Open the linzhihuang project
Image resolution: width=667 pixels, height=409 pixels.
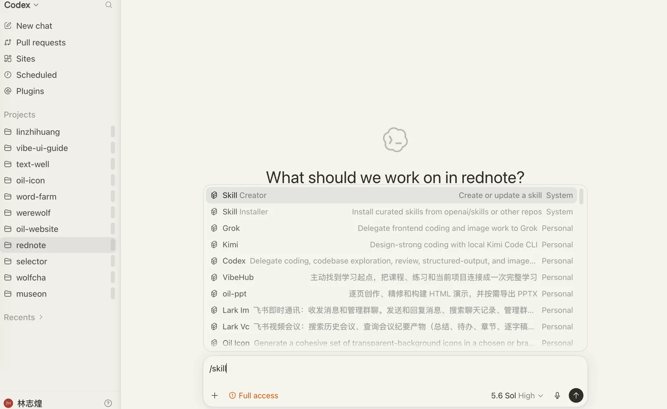click(x=58, y=132)
